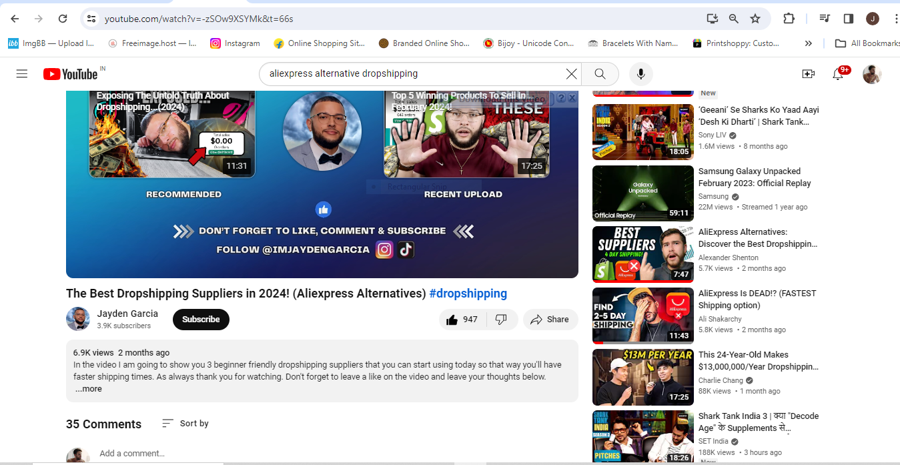Open YouTube hamburger guide menu
This screenshot has width=900, height=465.
click(x=22, y=74)
